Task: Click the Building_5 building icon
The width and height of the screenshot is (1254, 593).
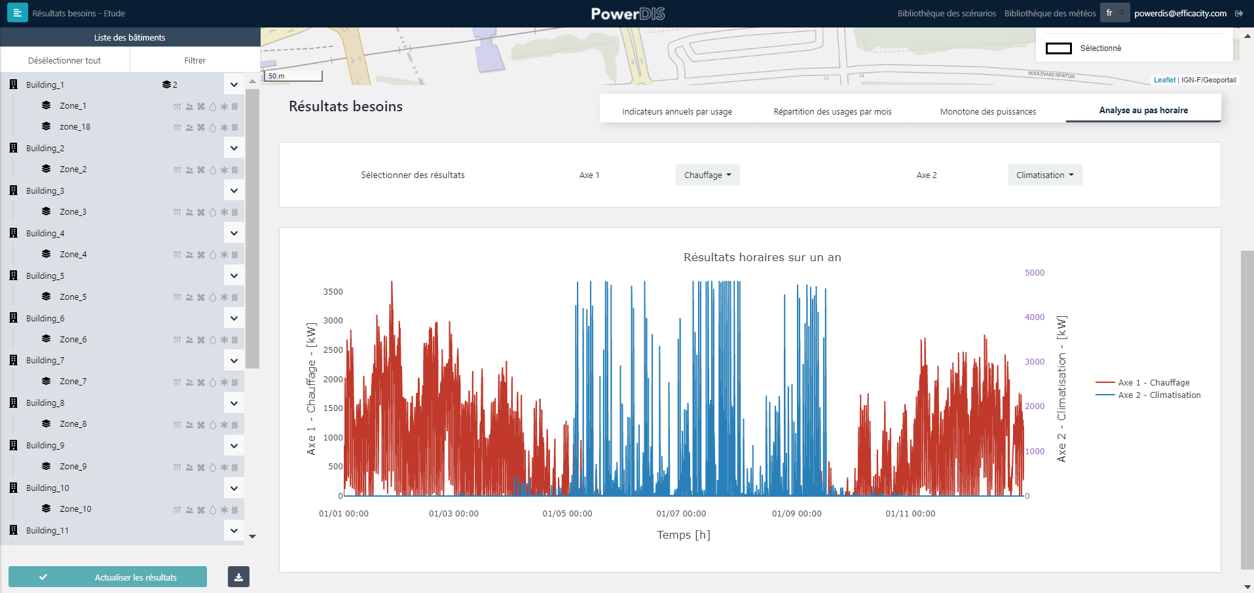Action: 14,276
